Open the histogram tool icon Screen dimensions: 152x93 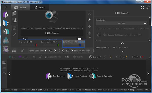[14, 20]
